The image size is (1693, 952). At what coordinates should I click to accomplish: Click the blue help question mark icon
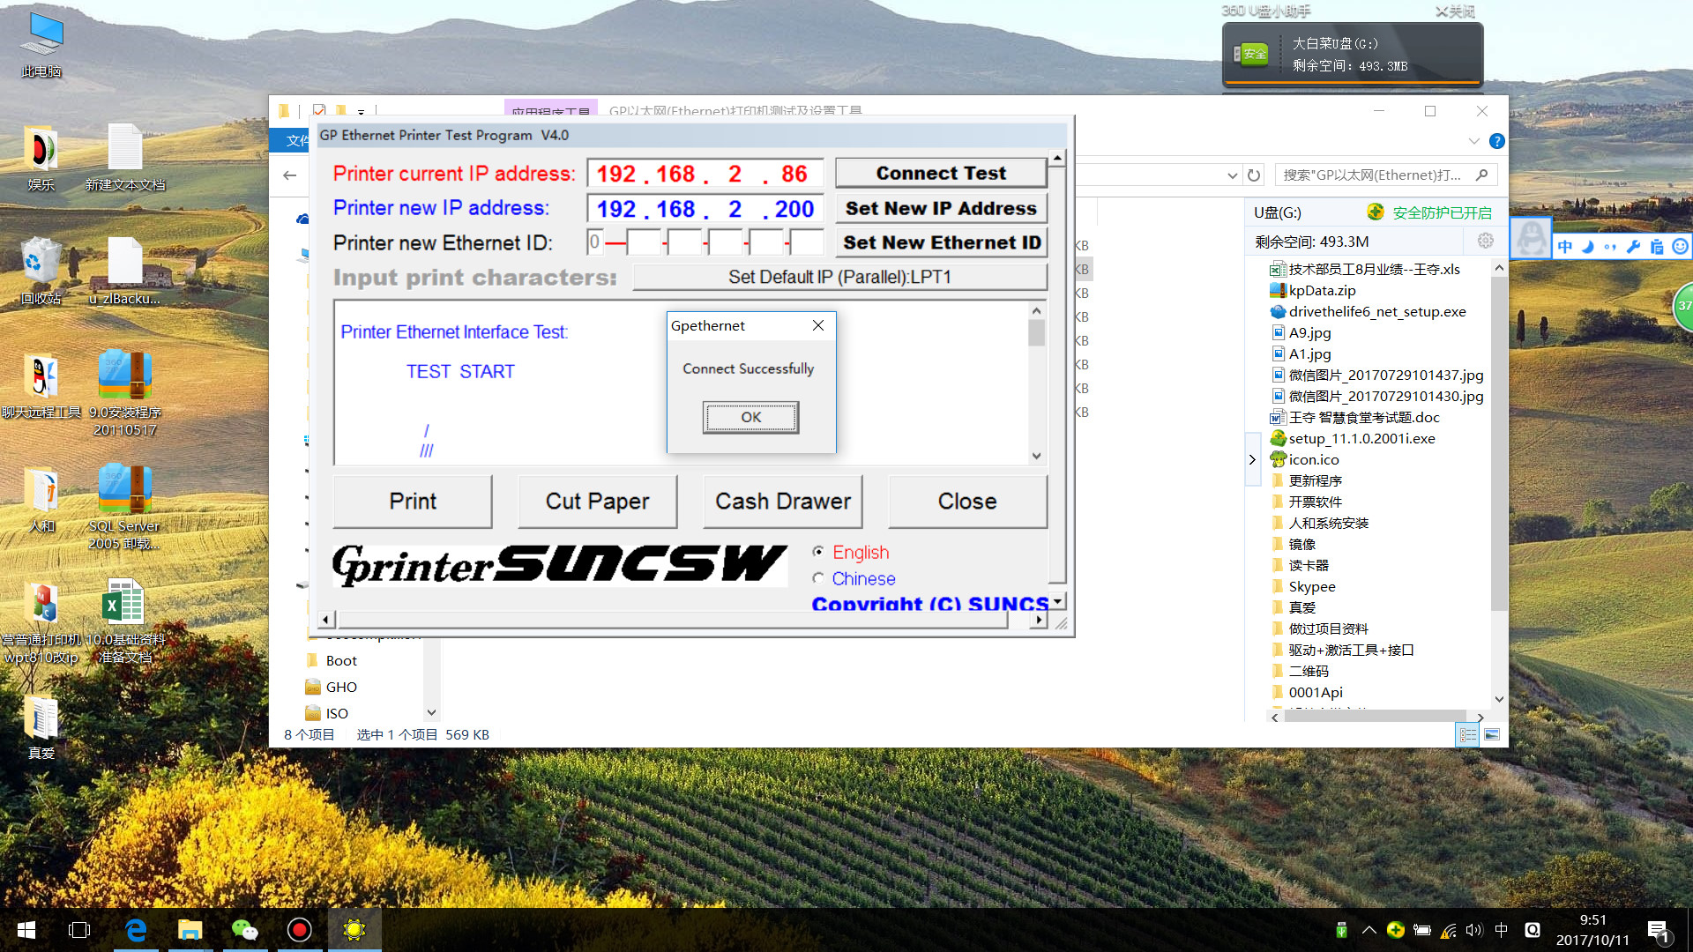click(1496, 141)
